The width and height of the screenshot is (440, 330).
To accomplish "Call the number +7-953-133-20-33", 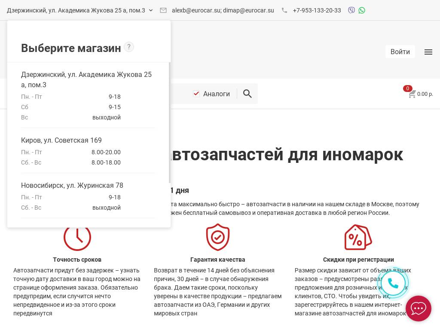I will (x=317, y=10).
